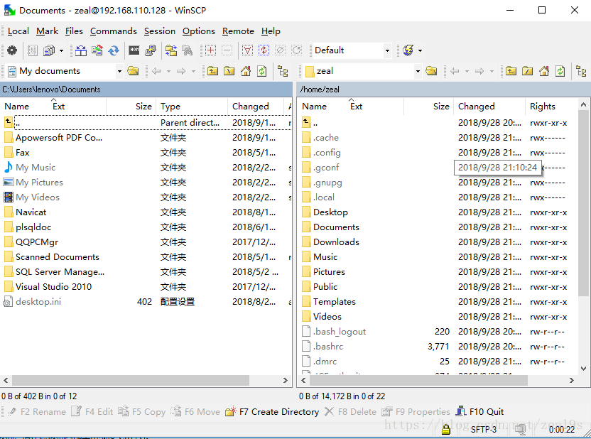Viewport: 591px width, 439px height.
Task: Open the Commands menu
Action: (x=113, y=31)
